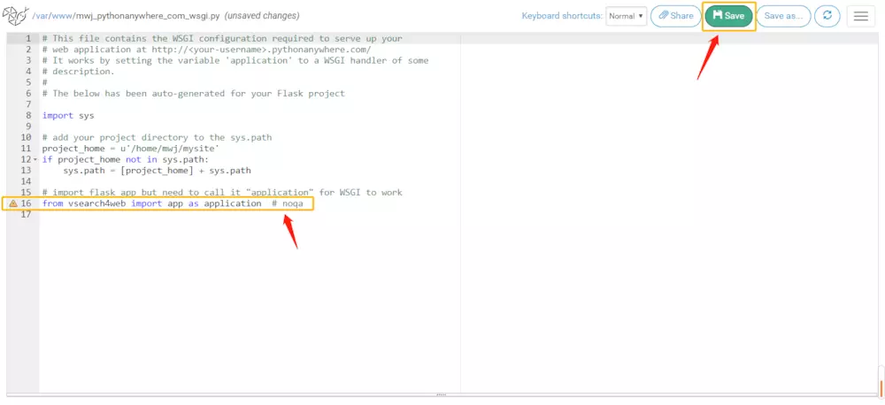
Task: Click the 'import flask app' comment on line 15
Action: click(x=222, y=193)
